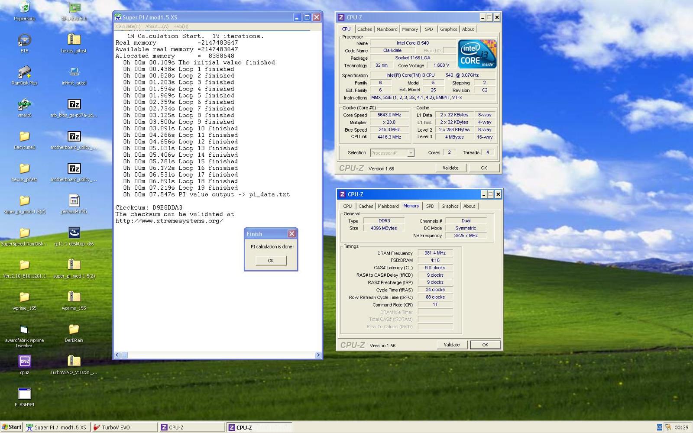The image size is (693, 433).
Task: Open the Help(H) menu in Super PI
Action: 181,26
